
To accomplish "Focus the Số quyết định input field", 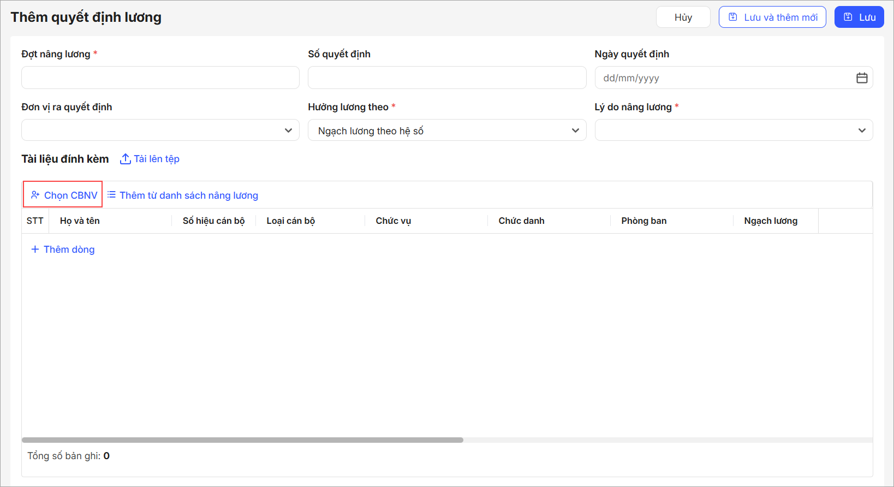I will tap(446, 78).
